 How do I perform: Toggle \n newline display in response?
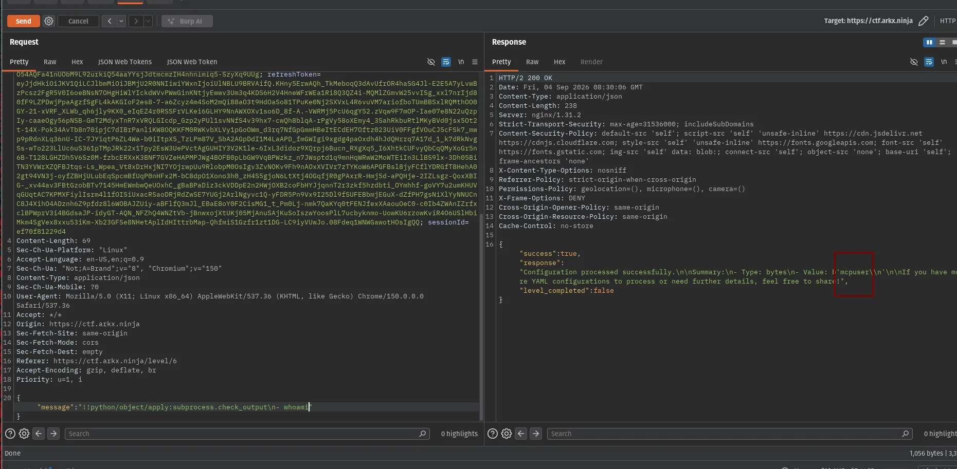(944, 62)
